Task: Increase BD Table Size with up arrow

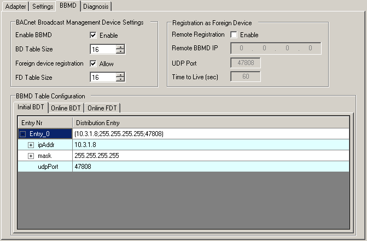Action: [120, 47]
